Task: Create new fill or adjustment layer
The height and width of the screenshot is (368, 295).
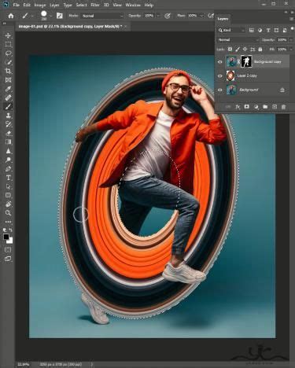Action: tap(256, 107)
